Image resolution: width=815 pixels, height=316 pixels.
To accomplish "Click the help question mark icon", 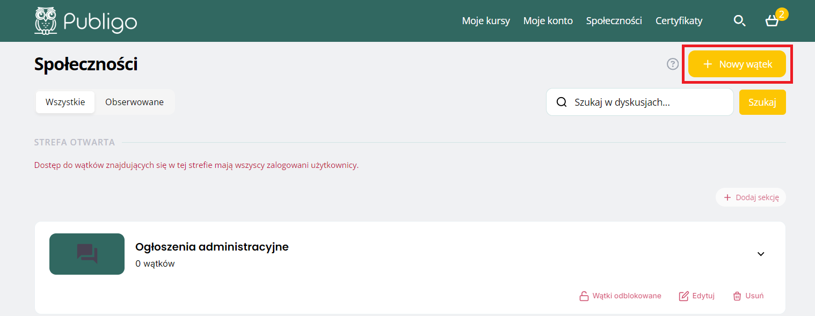I will point(672,64).
